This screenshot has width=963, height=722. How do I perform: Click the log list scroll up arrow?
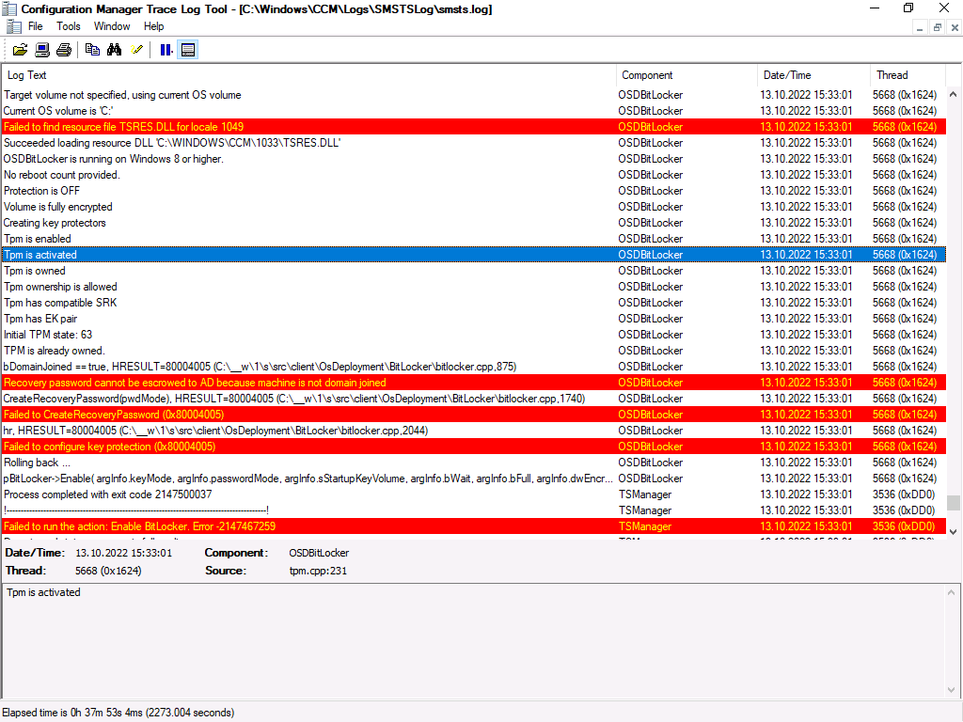tap(953, 94)
